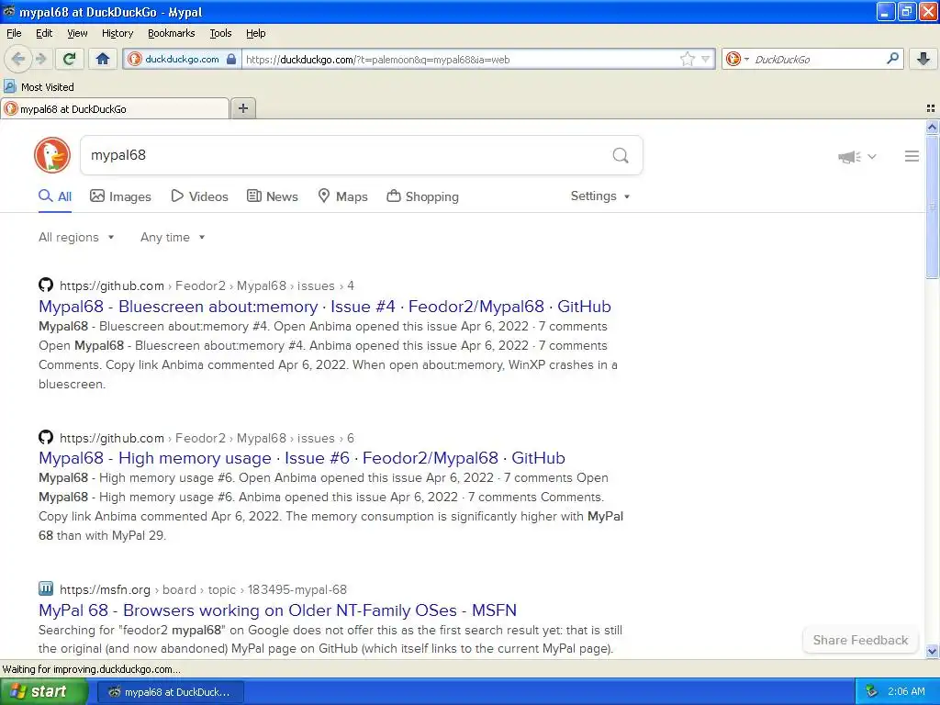
Task: Click the page scrollbar up arrow
Action: click(932, 127)
